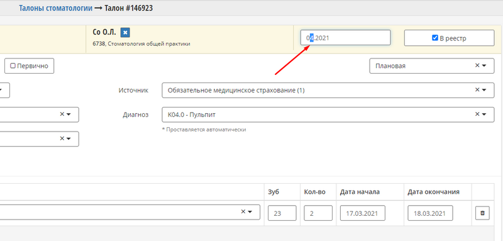Open the Источник dropdown list
Viewport: 503px width, 241px height.
[484, 90]
